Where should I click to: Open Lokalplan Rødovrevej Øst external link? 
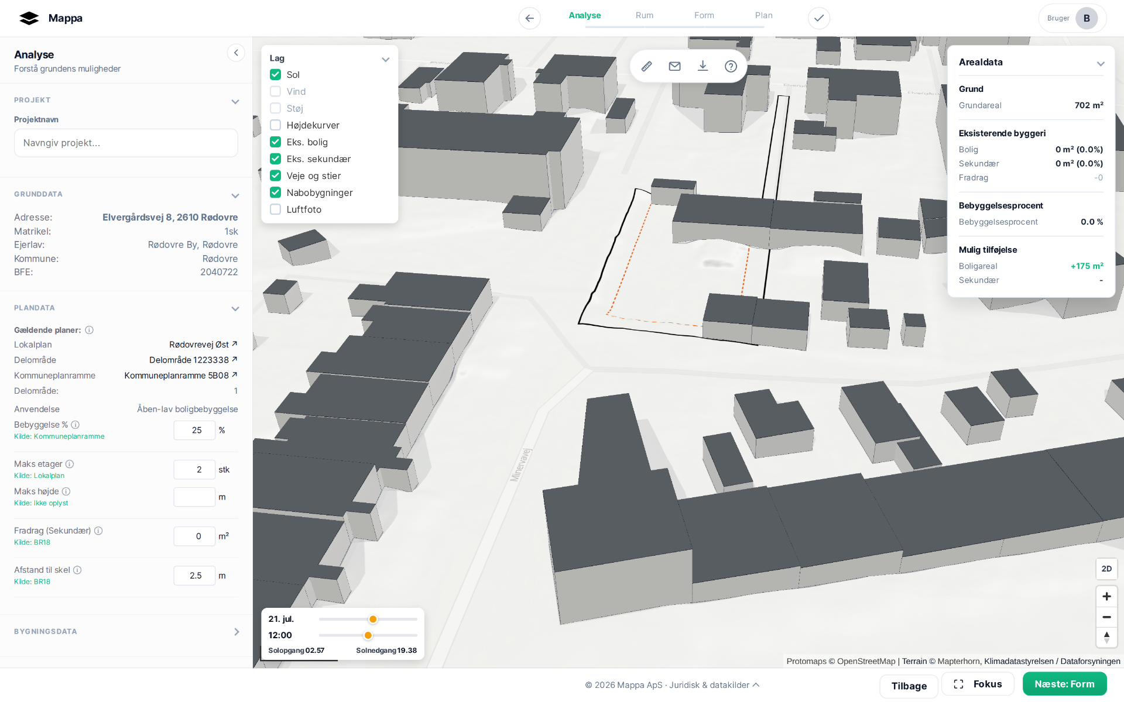point(203,345)
